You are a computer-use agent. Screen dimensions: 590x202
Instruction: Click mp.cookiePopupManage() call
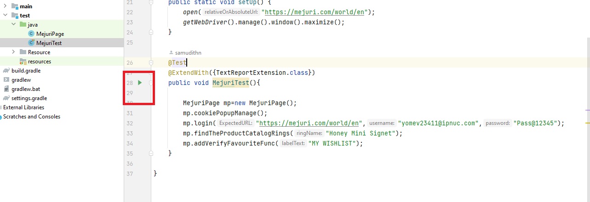pos(225,113)
